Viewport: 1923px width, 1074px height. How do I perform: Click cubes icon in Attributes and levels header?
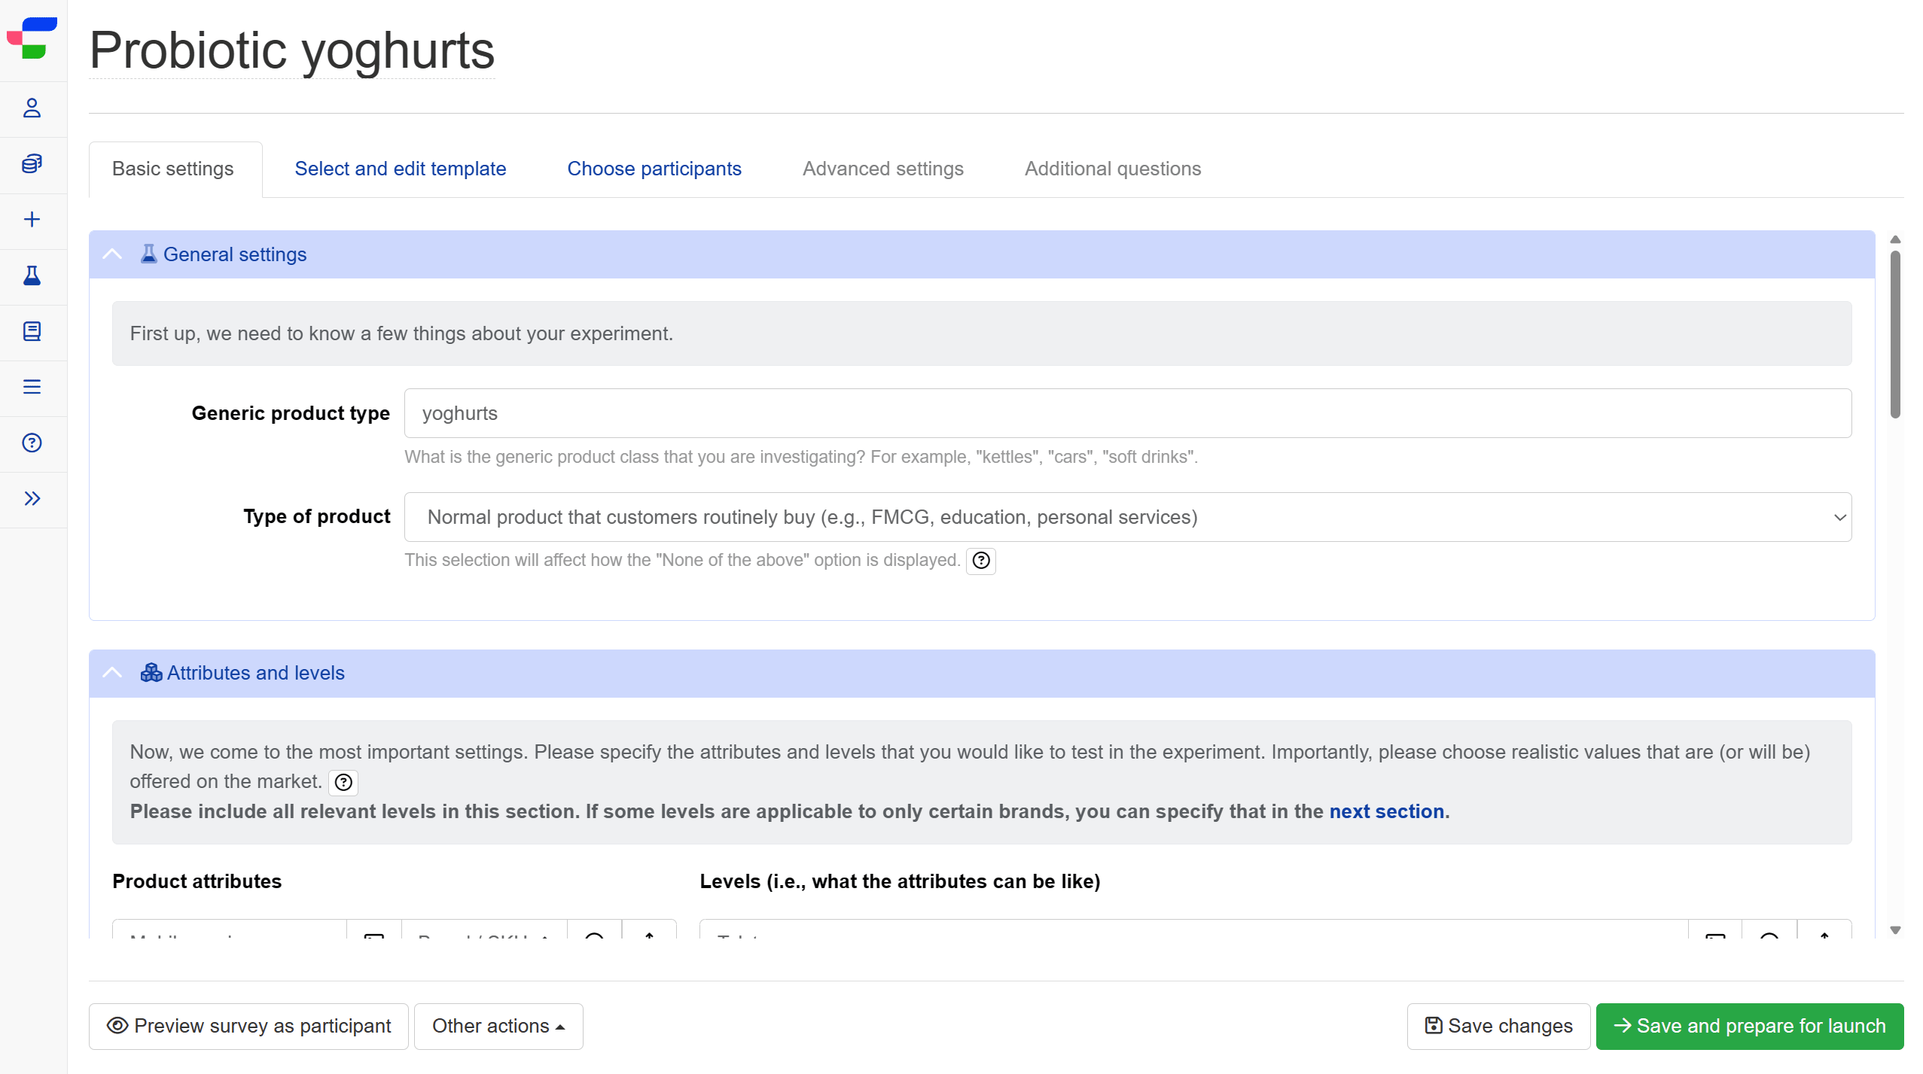pos(151,673)
